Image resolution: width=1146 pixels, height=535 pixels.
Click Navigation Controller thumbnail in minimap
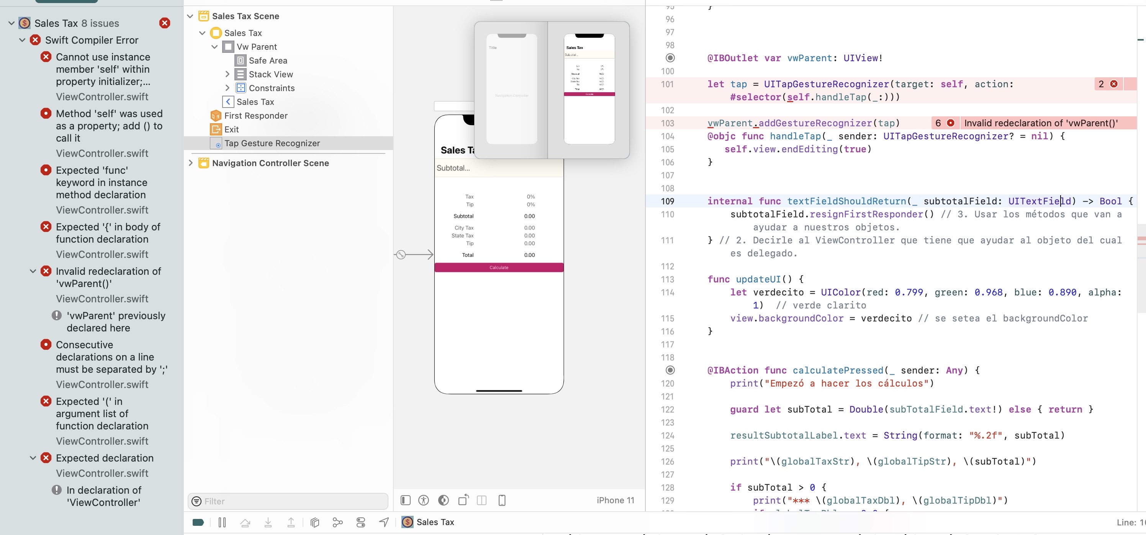(512, 89)
